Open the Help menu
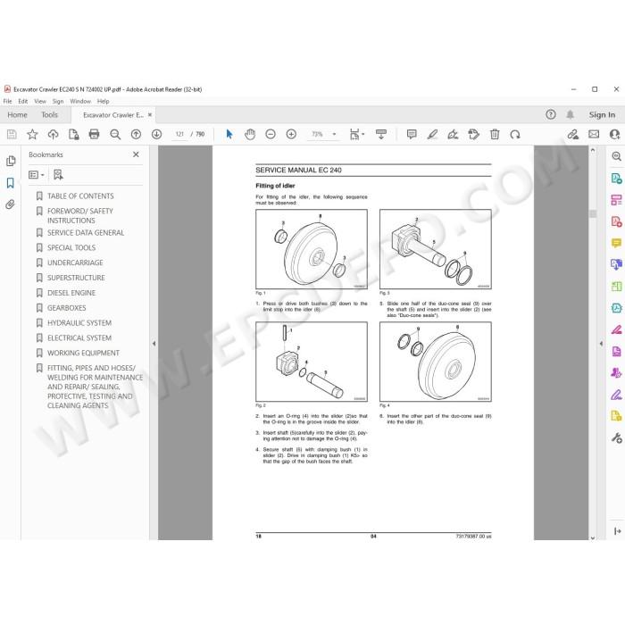 click(104, 101)
